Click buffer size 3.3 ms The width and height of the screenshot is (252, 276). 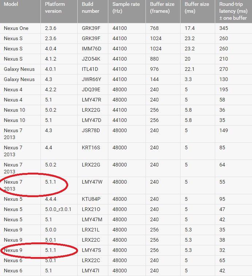(x=188, y=79)
